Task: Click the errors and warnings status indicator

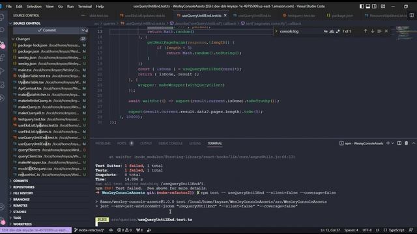Action: coord(124,230)
